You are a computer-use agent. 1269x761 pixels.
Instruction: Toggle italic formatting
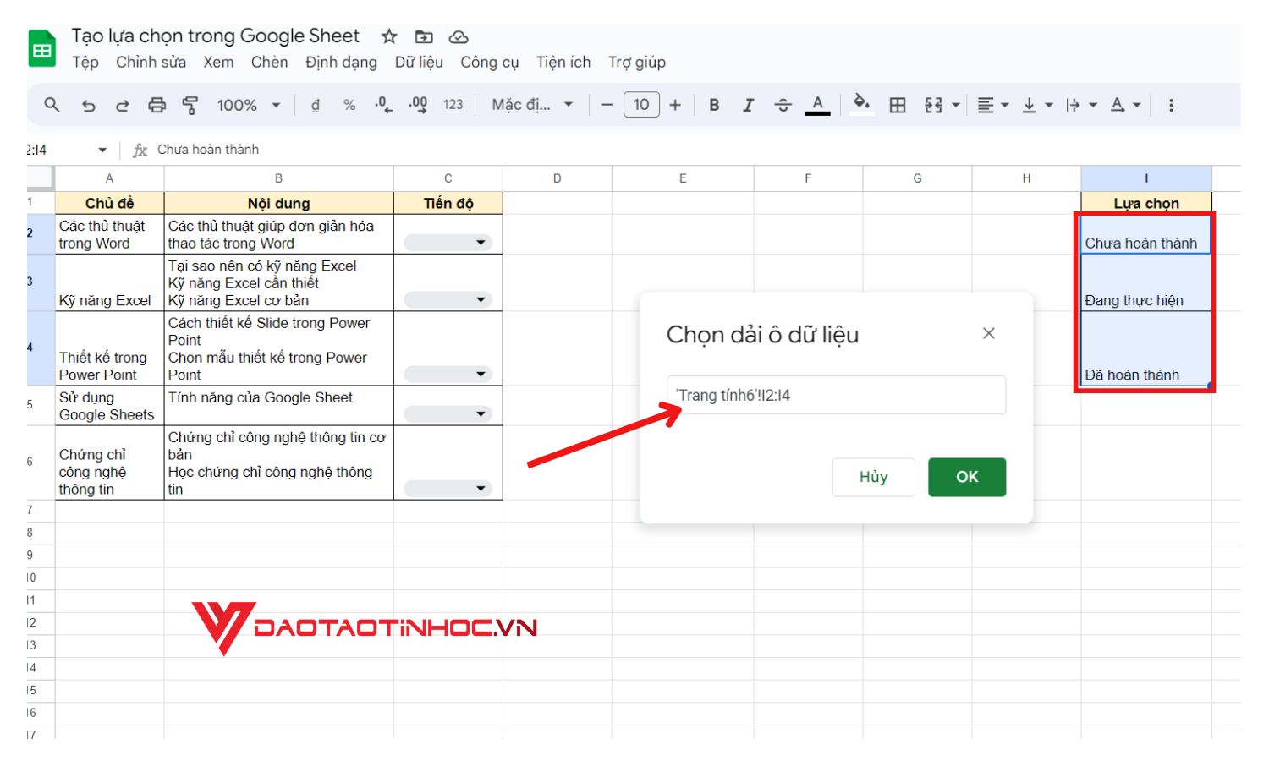(x=748, y=105)
